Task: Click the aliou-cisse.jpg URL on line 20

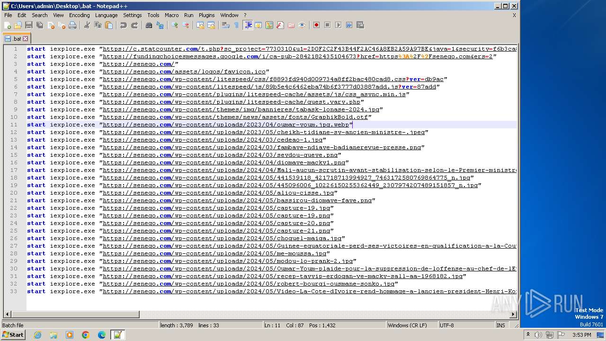Action: [x=218, y=193]
